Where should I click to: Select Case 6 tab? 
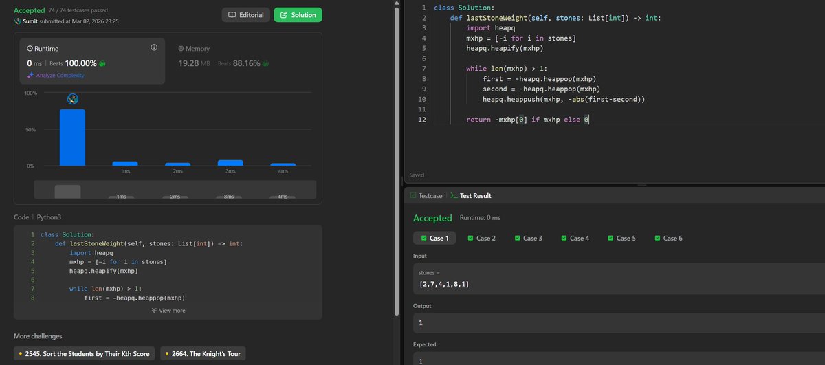tap(668, 238)
